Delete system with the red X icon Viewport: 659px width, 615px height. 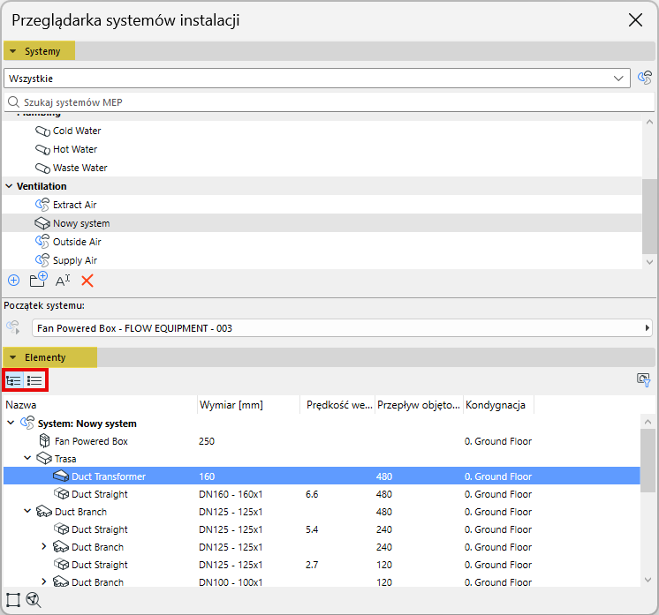87,281
